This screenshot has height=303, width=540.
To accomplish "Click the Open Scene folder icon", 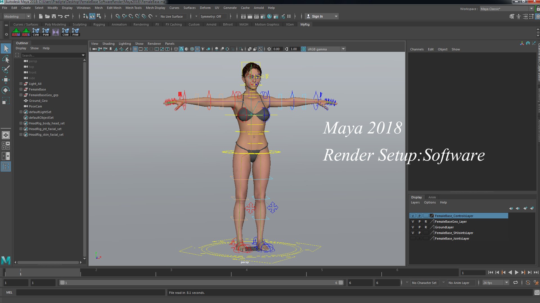I will point(47,16).
